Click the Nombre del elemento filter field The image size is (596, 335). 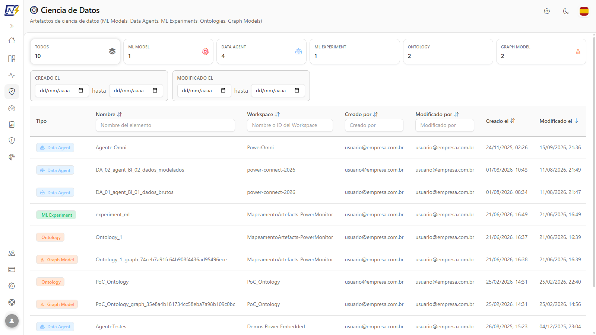pos(165,125)
